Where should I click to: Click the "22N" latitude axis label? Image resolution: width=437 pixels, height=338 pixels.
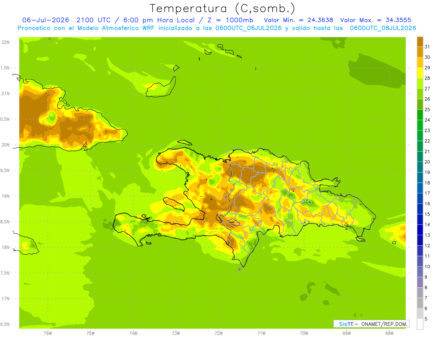5,42
